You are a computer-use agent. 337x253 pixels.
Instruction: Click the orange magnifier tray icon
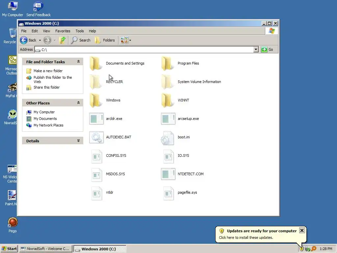[314, 249]
